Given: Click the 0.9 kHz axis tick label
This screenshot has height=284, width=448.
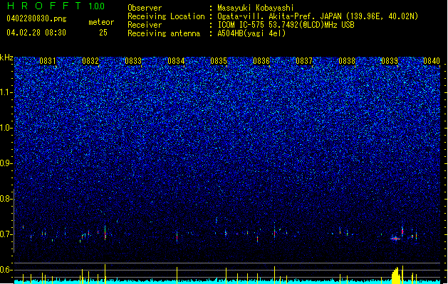Looking at the screenshot, I should point(6,163).
